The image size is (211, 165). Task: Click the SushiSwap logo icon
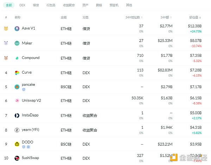tap(17, 158)
